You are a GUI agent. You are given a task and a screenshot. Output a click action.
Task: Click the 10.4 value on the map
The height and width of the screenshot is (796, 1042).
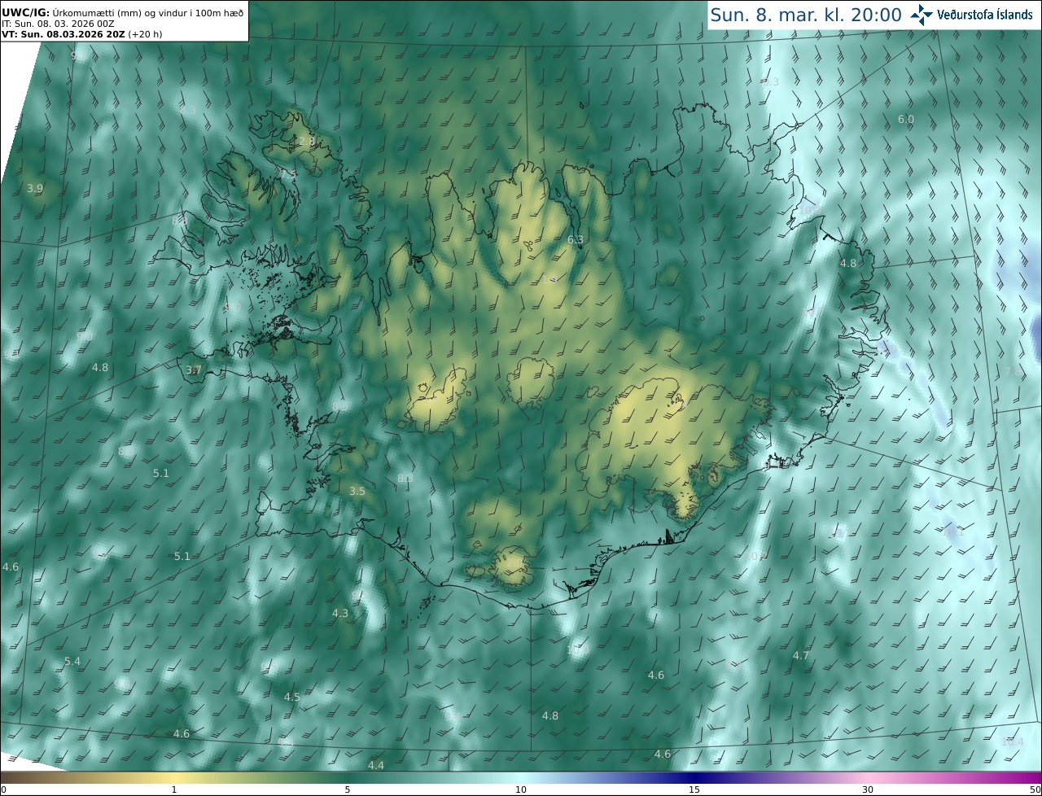(1012, 741)
